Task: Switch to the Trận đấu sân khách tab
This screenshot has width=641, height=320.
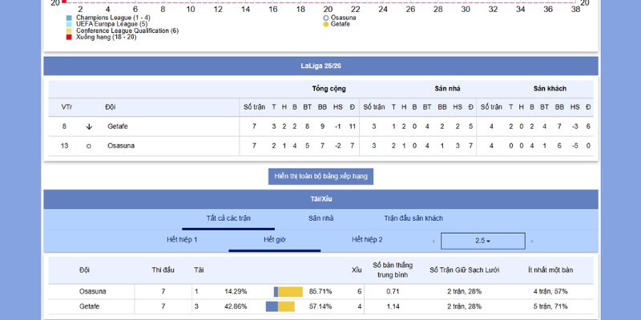Action: 413,218
